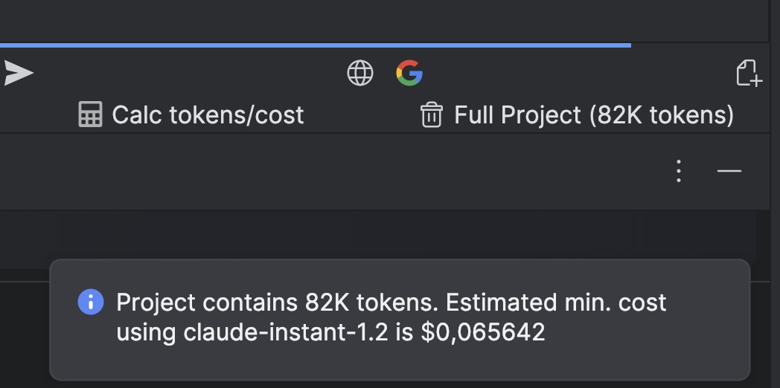The width and height of the screenshot is (780, 388).
Task: Select the "Full Project (82K tokens)" label
Action: (594, 115)
